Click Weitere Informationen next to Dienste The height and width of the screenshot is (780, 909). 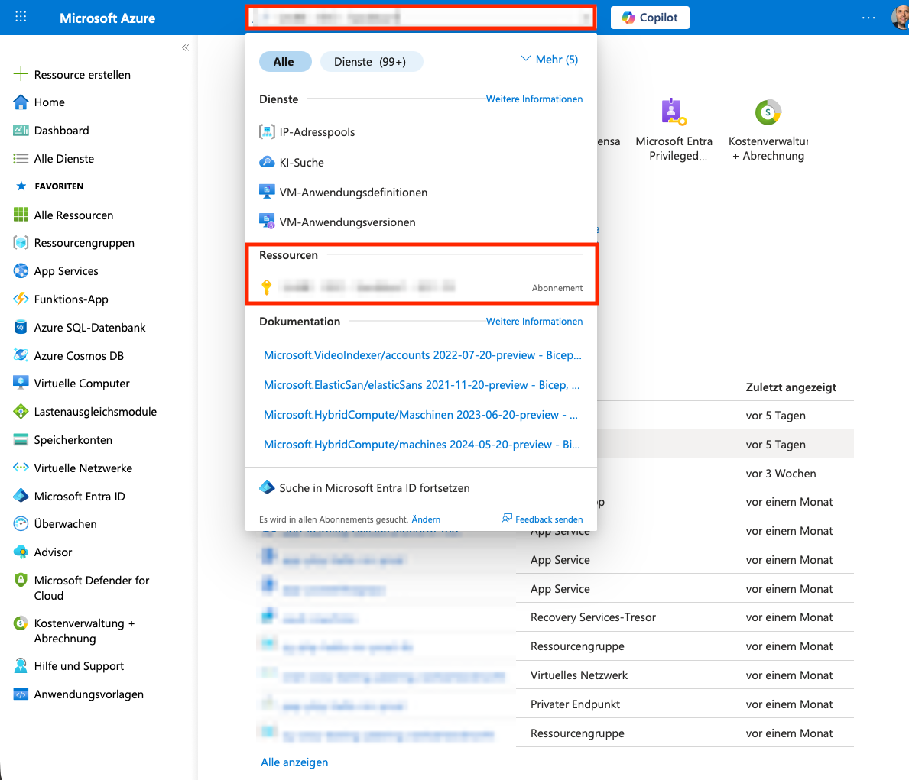[x=534, y=99]
